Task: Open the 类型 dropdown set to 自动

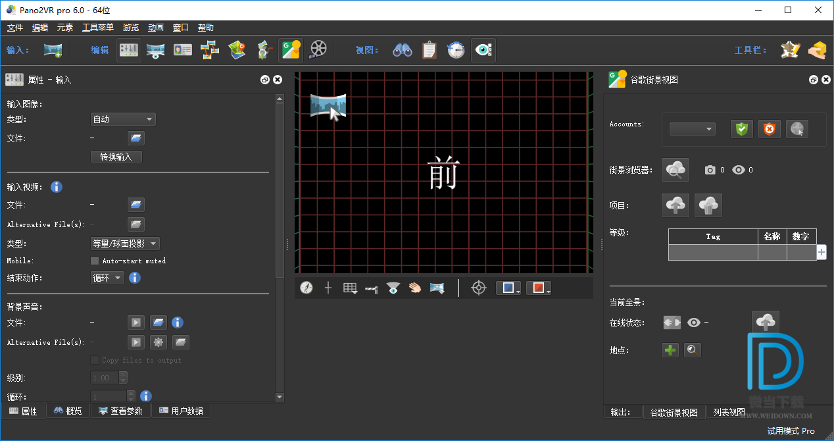Action: point(122,119)
